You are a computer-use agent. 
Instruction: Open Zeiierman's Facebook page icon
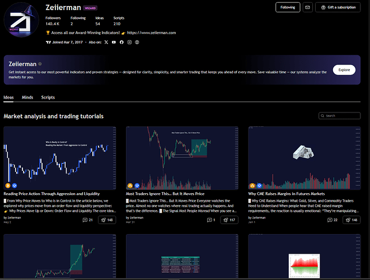coord(121,42)
